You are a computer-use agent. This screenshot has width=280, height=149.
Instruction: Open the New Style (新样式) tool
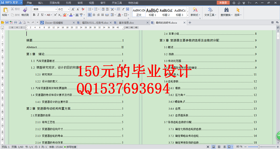tap(195, 10)
